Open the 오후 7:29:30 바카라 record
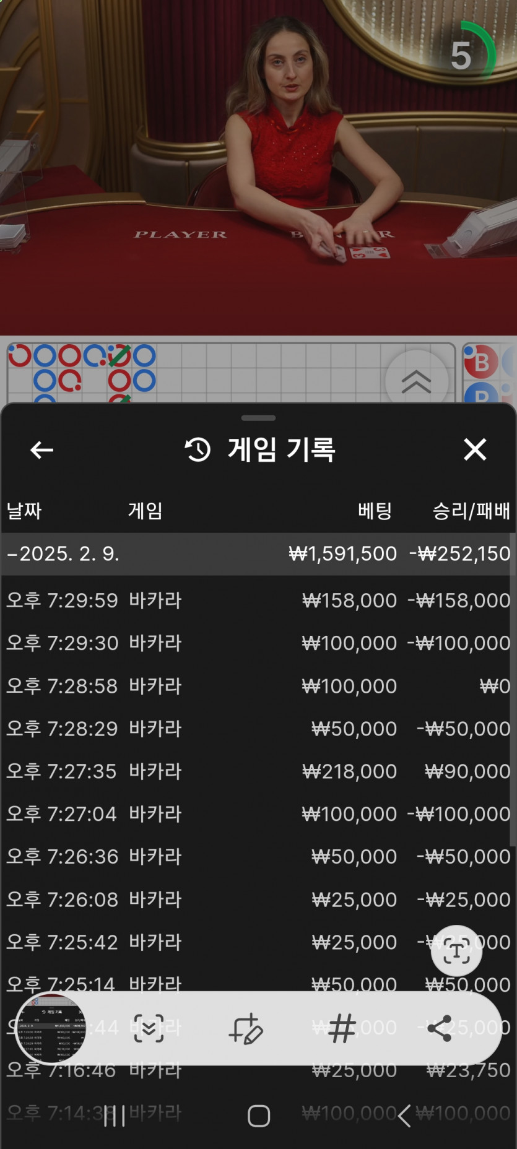This screenshot has width=517, height=1149. [258, 643]
